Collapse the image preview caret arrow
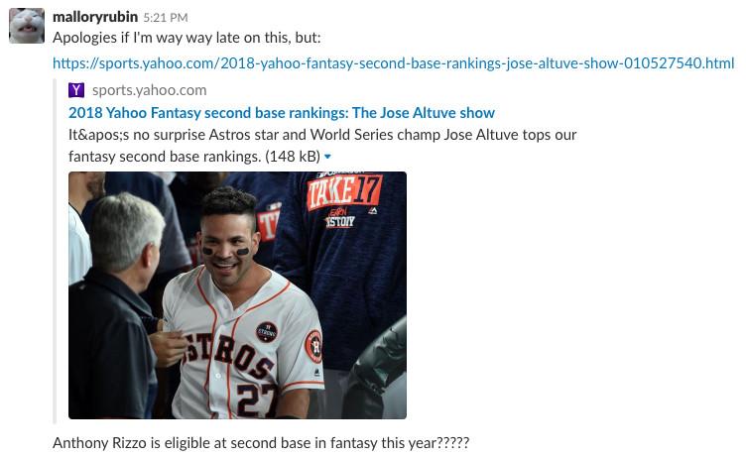Image resolution: width=746 pixels, height=457 pixels. click(327, 157)
